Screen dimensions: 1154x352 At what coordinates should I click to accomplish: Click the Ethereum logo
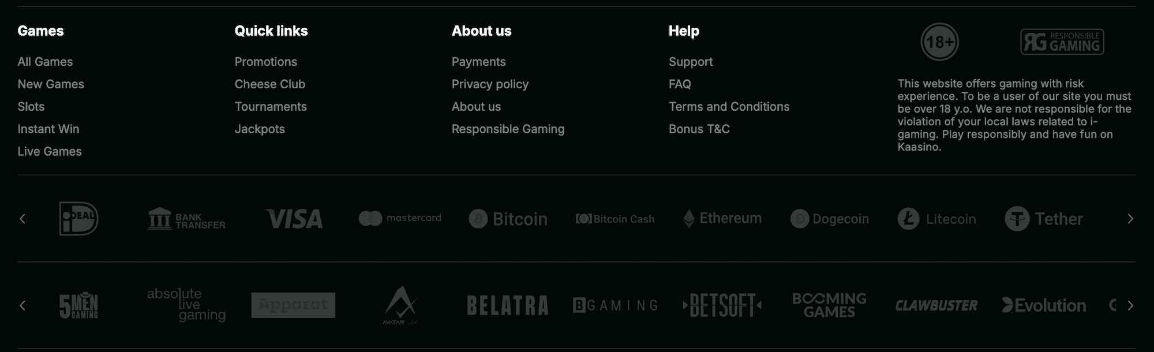722,219
